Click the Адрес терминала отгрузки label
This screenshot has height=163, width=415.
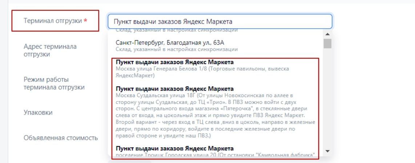pos(50,50)
